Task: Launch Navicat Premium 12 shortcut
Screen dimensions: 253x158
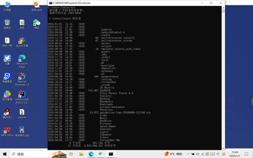Action: coord(22,79)
